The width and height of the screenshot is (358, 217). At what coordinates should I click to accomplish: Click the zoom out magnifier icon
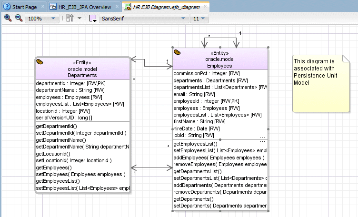coord(19,18)
